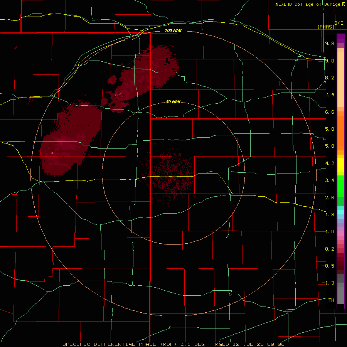Click the 8.2 value on color scale
Image resolution: width=347 pixels, height=347 pixels.
click(330, 77)
